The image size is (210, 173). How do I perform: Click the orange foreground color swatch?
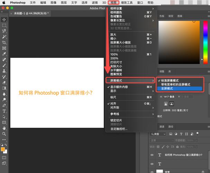(x=3, y=149)
